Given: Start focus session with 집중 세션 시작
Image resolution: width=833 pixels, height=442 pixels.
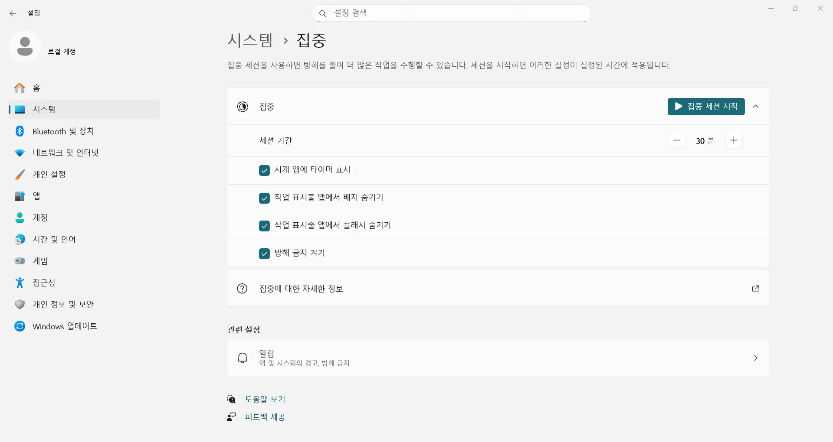Looking at the screenshot, I should (706, 107).
